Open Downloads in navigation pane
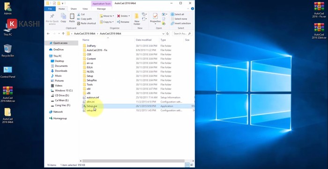The image size is (328, 169). click(x=61, y=71)
